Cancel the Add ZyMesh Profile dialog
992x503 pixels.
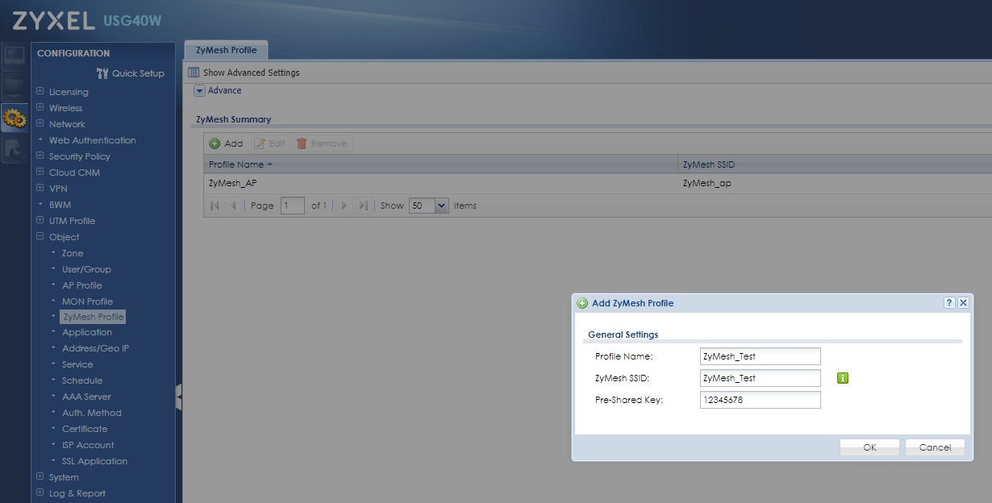(935, 447)
